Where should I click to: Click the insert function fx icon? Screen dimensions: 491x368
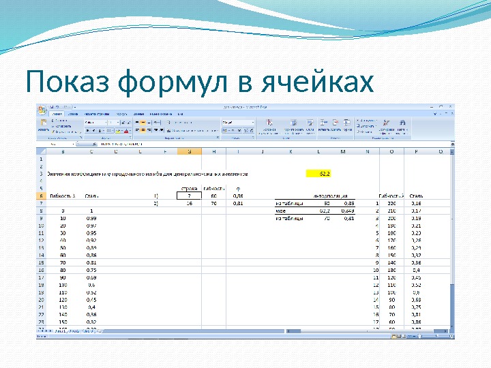pos(94,144)
